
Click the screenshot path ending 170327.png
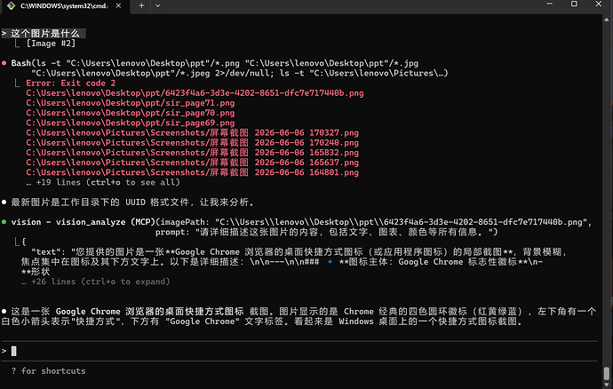tap(193, 133)
